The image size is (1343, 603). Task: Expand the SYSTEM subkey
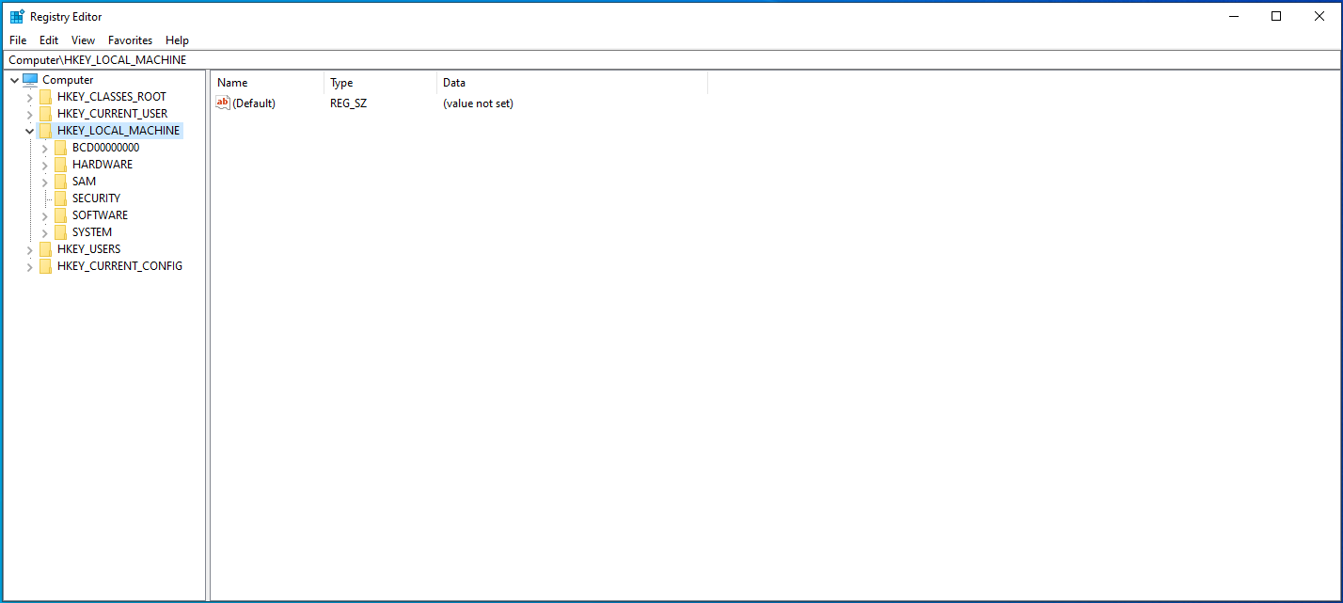point(44,232)
